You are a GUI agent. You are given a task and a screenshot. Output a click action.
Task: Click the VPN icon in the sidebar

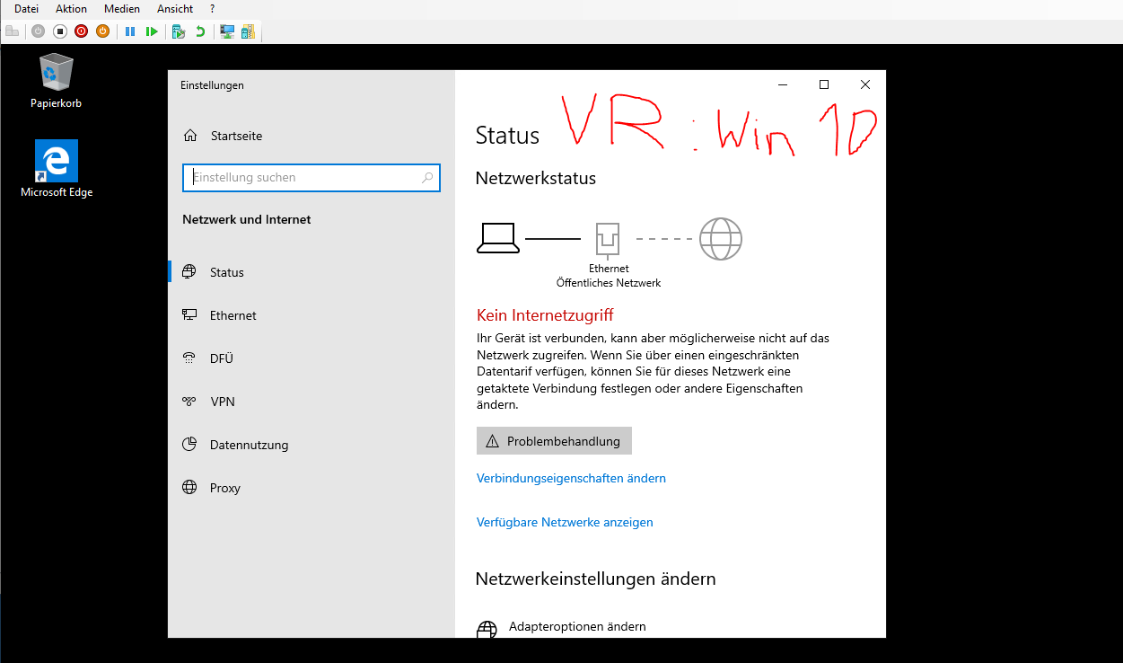pos(189,402)
